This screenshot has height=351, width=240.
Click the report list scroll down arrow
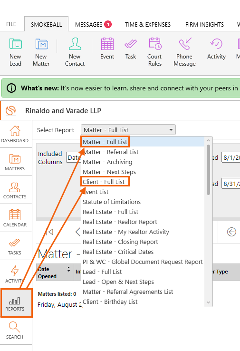[x=208, y=302]
